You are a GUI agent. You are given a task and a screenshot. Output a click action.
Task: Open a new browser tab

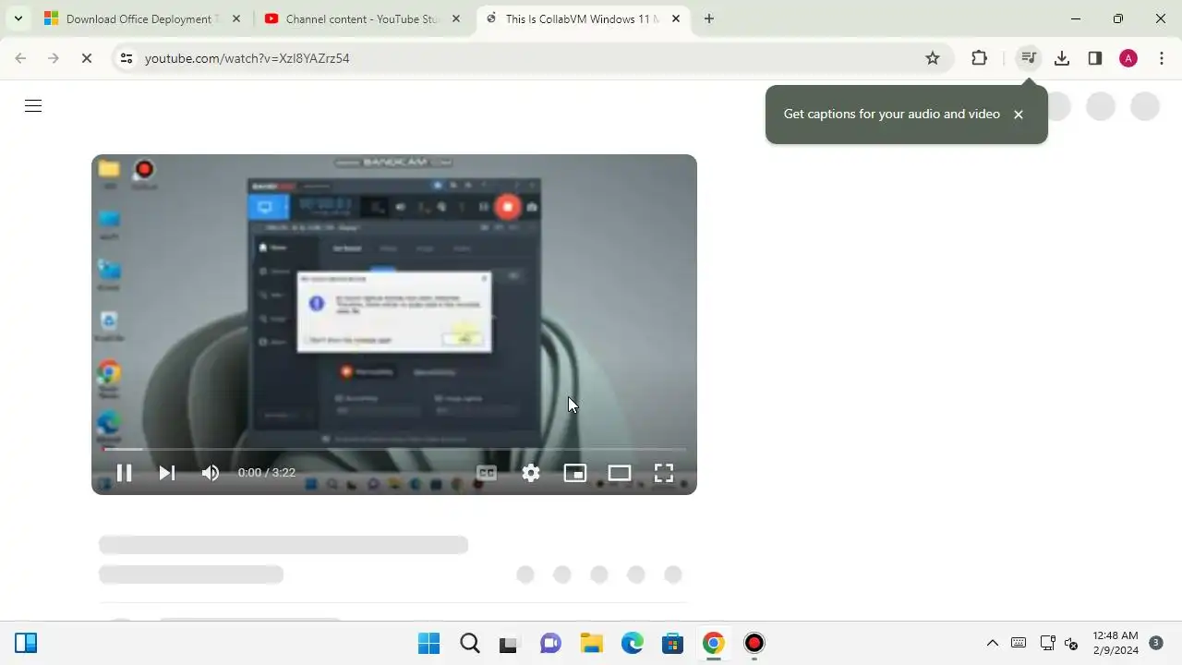click(x=709, y=18)
